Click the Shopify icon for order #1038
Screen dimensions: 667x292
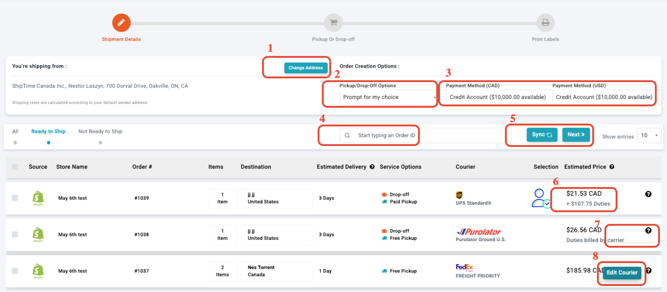(x=38, y=235)
